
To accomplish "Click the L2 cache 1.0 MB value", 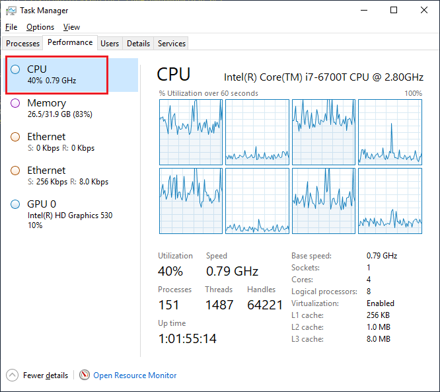I will pyautogui.click(x=379, y=327).
